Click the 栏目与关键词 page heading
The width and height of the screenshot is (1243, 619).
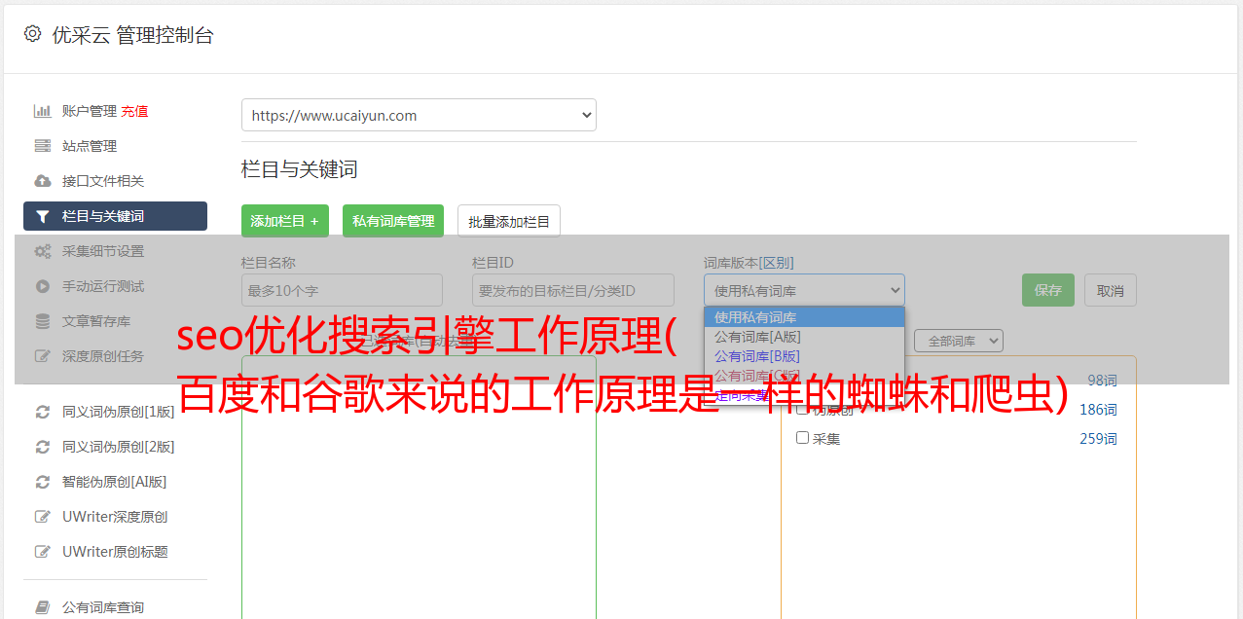click(300, 169)
